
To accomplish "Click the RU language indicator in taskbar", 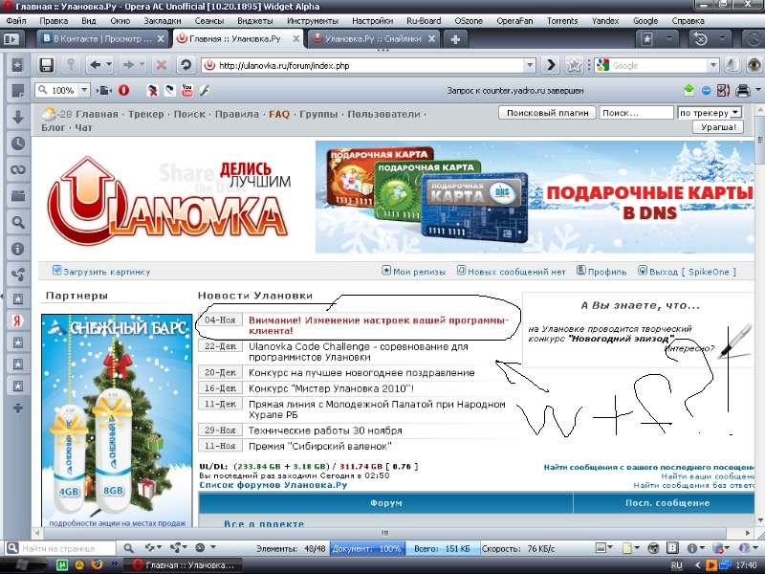I will pyautogui.click(x=677, y=565).
